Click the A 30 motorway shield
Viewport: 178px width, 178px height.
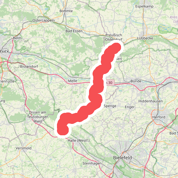(110, 83)
